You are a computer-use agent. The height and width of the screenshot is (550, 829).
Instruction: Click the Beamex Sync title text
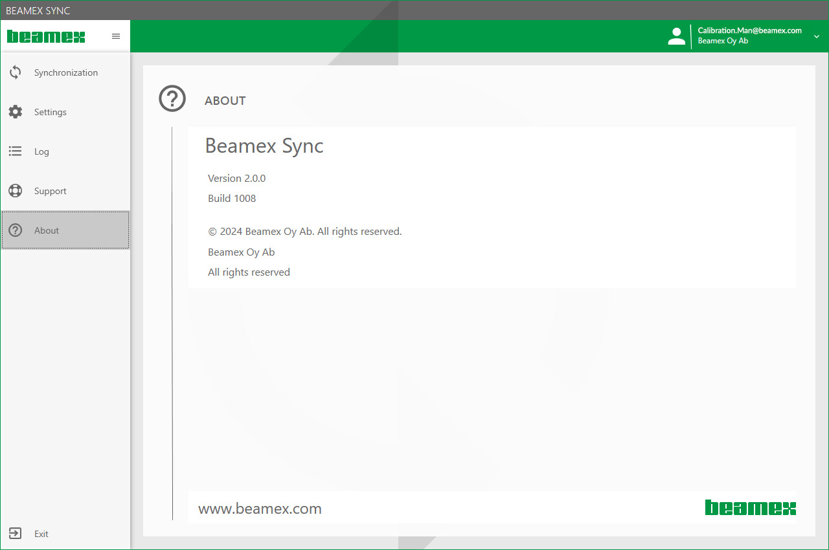[264, 146]
